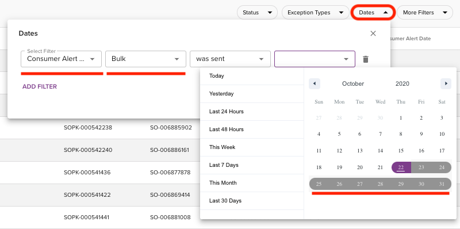
Task: Select October 9 in calendar
Action: [421, 134]
